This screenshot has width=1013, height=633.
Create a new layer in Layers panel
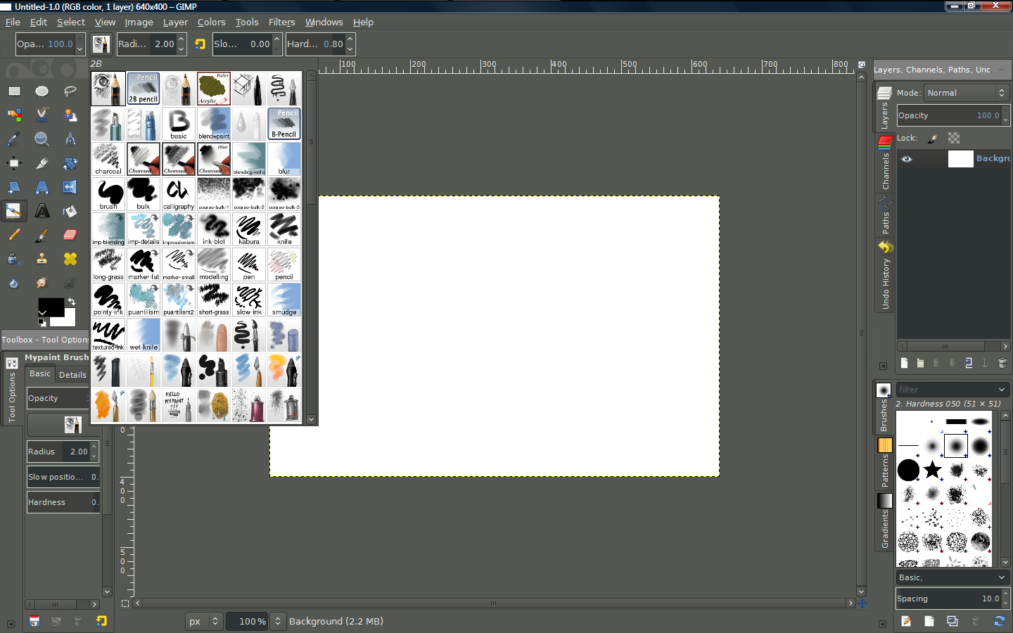point(904,363)
